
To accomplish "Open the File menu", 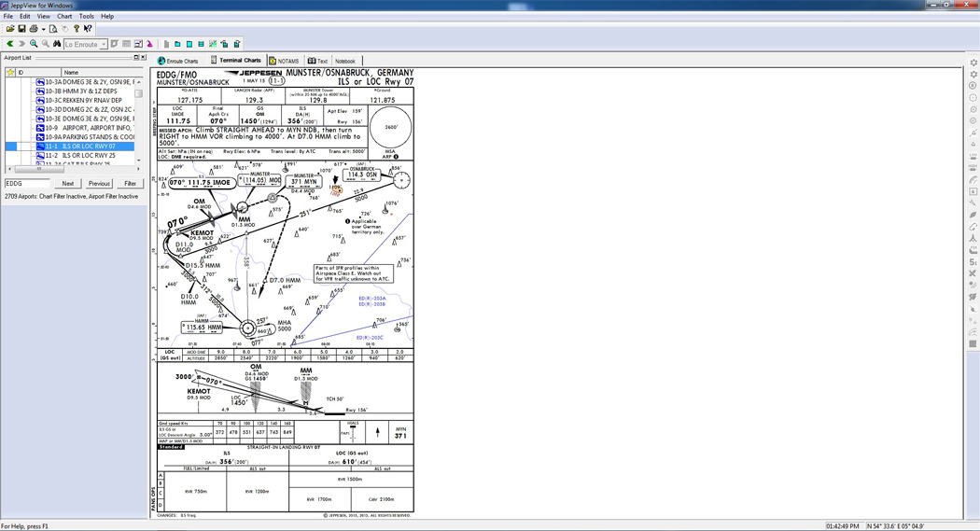I will 8,16.
